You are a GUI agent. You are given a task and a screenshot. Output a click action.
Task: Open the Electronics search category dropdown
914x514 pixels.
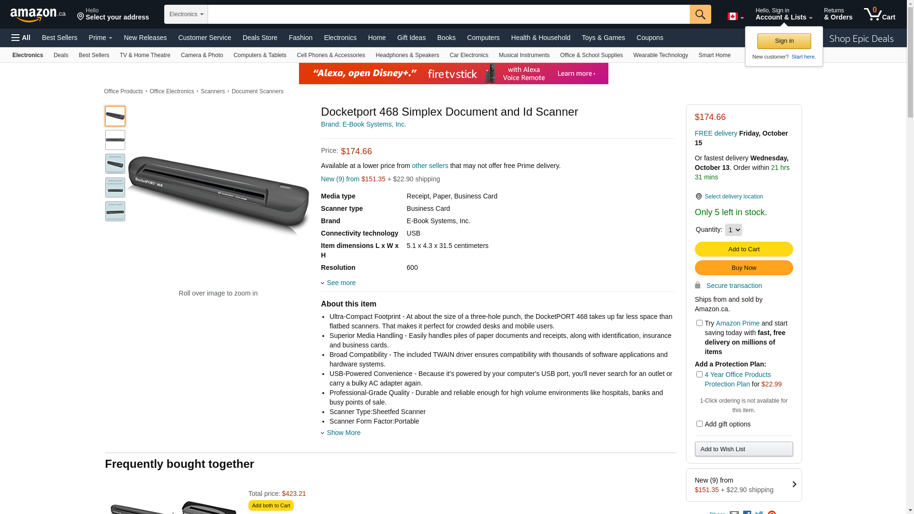click(x=186, y=14)
